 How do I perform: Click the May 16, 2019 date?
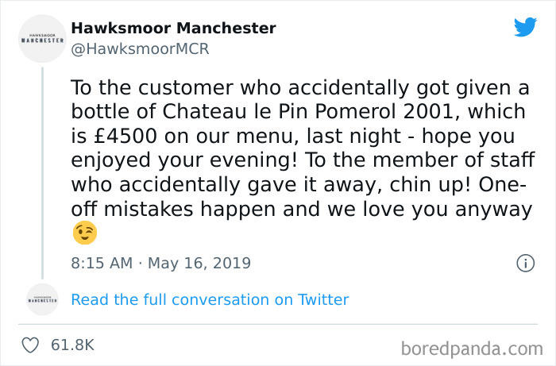198,263
